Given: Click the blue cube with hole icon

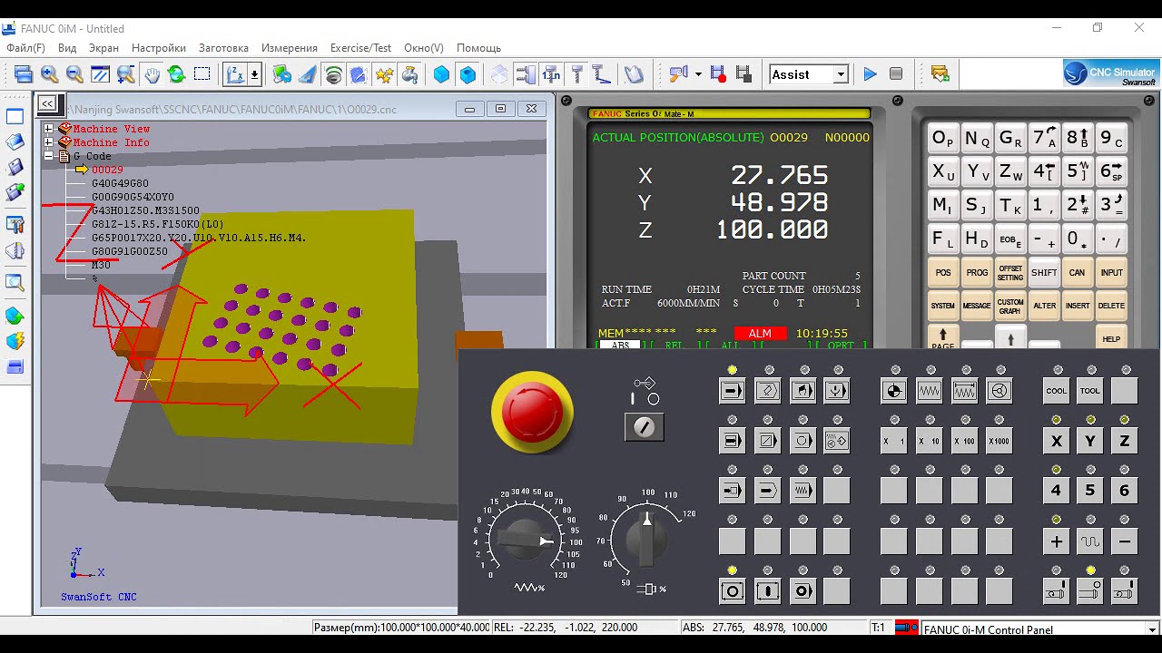Looking at the screenshot, I should [x=468, y=74].
